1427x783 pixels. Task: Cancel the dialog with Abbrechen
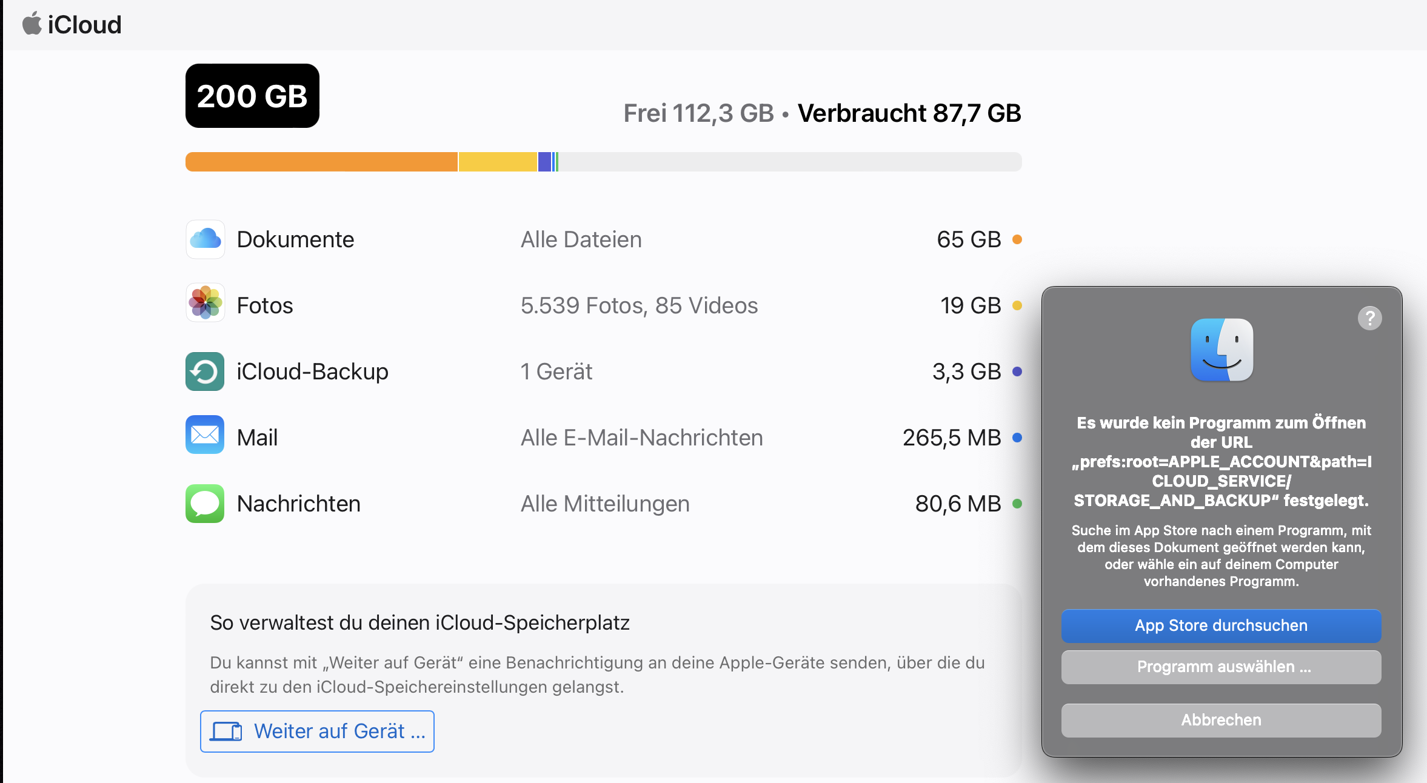click(x=1221, y=720)
